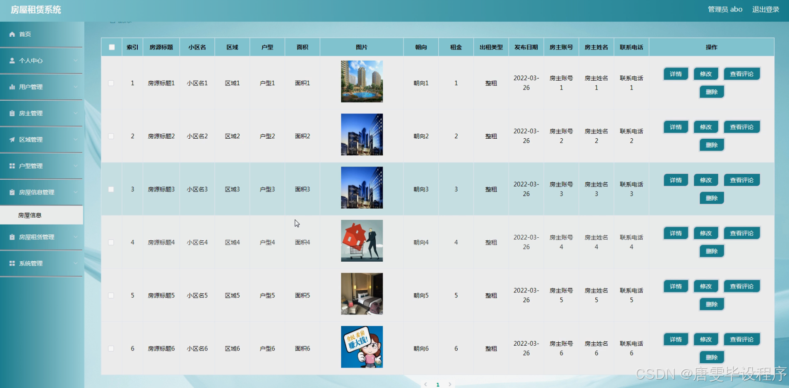Toggle the select-all checkbox in table header

coord(112,47)
